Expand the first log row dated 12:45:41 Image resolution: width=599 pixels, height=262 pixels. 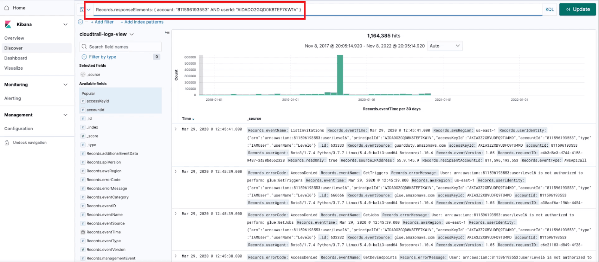176,129
